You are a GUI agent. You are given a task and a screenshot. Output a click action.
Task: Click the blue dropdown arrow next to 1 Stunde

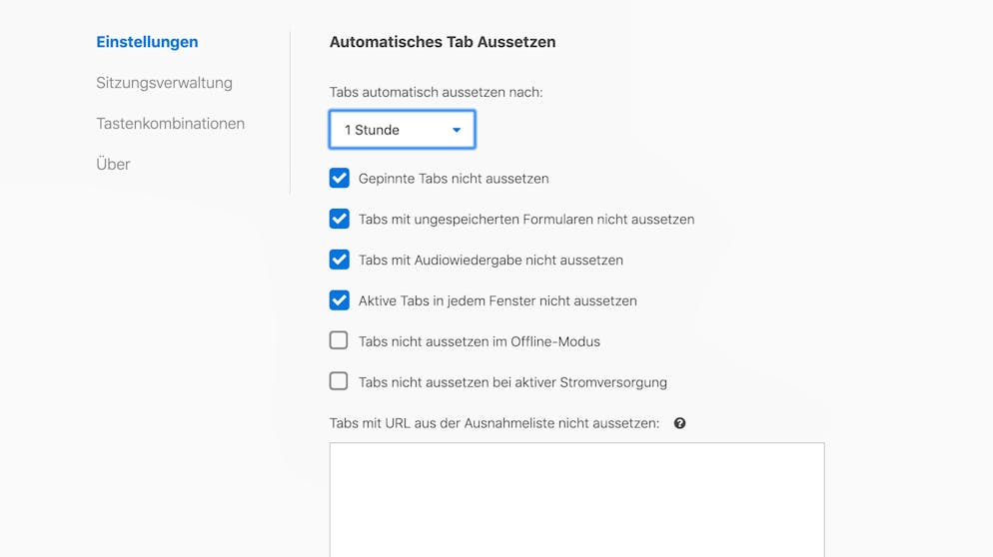(x=457, y=130)
